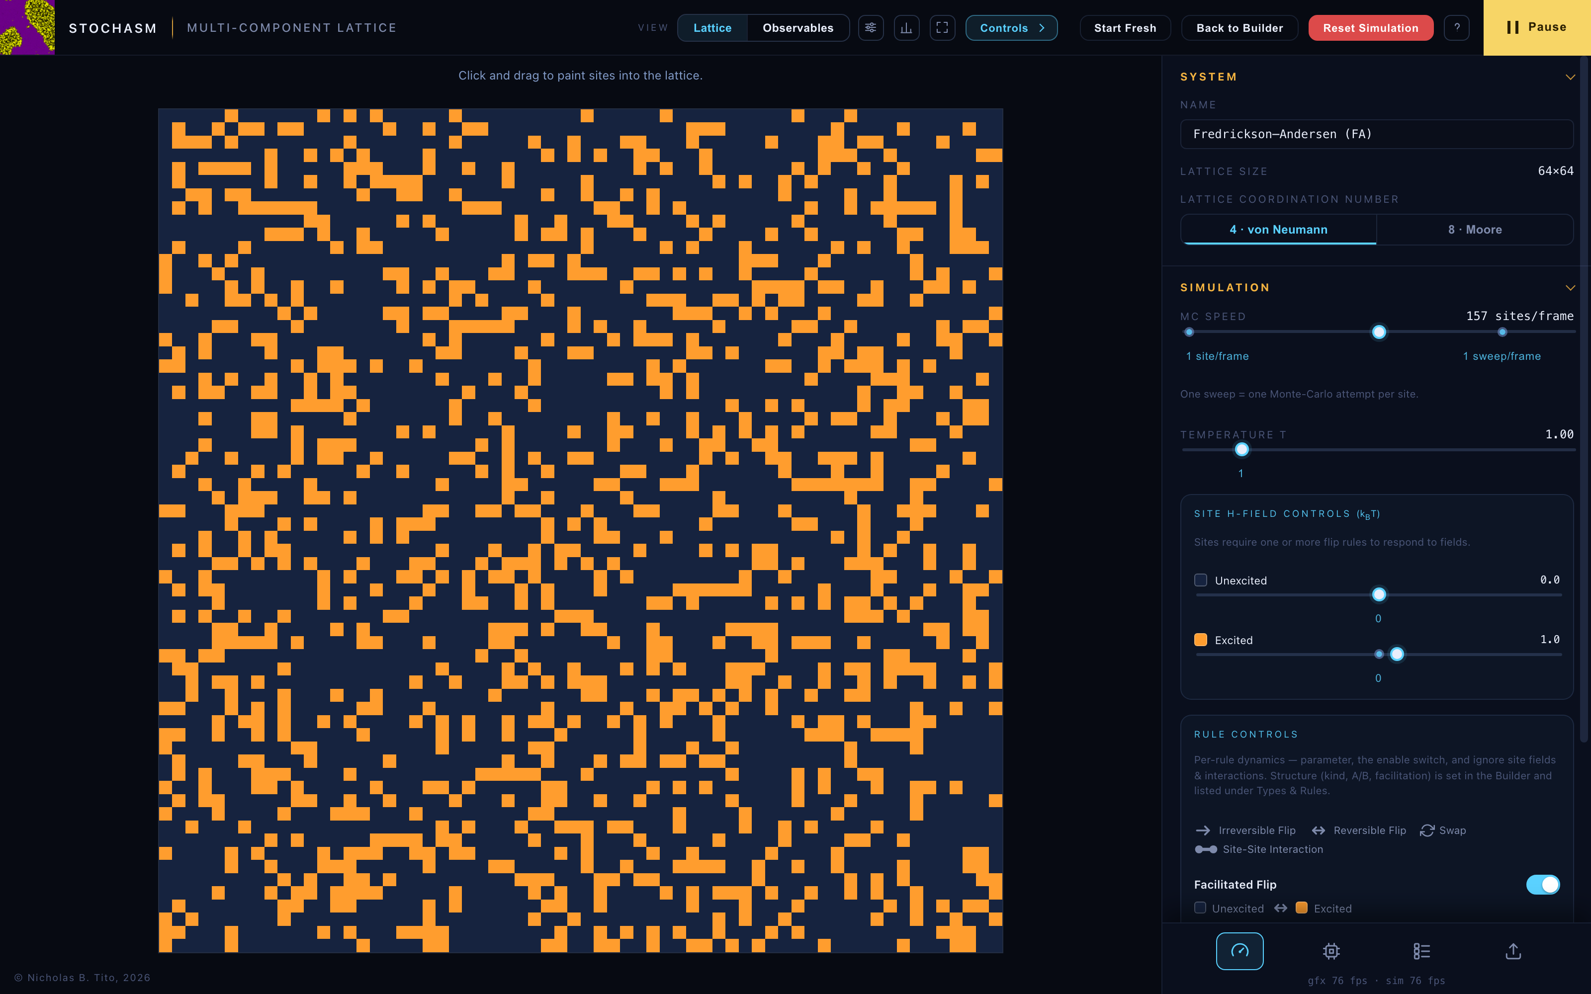Click the Reset Simulation button
Image resolution: width=1591 pixels, height=994 pixels.
pos(1370,28)
